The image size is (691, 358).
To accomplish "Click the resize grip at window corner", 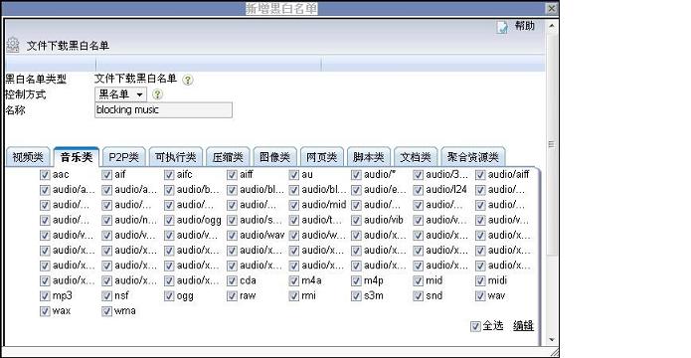I will click(x=553, y=352).
